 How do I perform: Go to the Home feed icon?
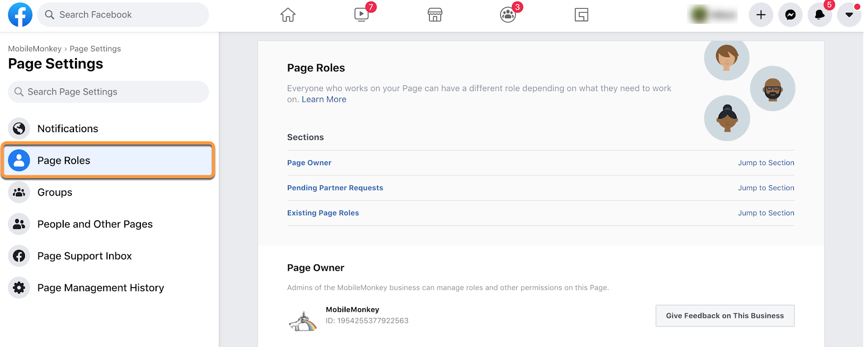point(288,15)
